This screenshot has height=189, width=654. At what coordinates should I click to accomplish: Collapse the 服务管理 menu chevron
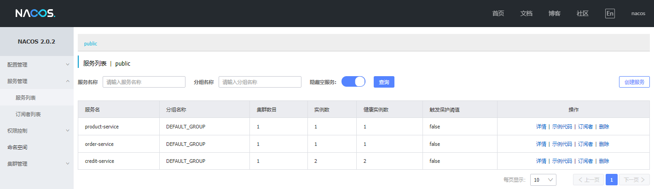click(68, 81)
